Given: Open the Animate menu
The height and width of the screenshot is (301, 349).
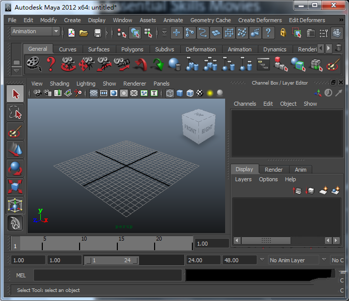Looking at the screenshot, I should pos(173,20).
